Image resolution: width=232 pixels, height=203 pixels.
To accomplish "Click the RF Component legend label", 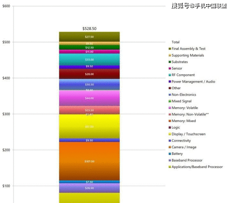I will click(183, 75).
